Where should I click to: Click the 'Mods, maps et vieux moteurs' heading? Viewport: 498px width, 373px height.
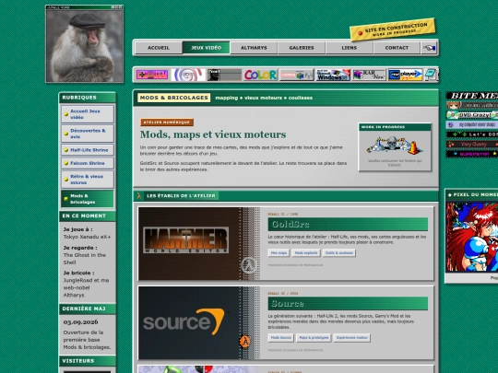(213, 134)
